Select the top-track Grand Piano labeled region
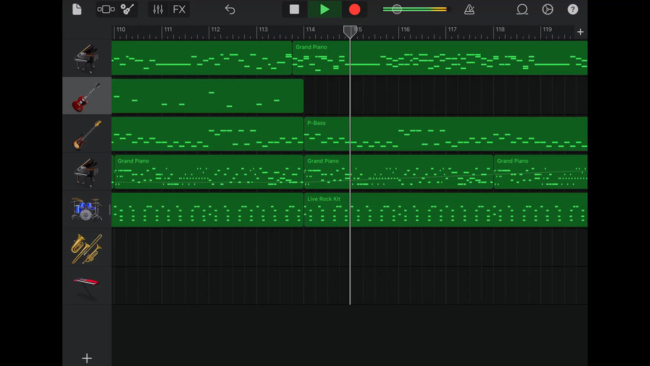The height and width of the screenshot is (366, 650). (440, 58)
